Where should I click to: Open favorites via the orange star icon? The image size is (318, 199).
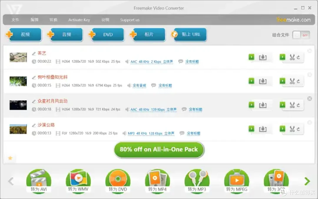[10, 158]
